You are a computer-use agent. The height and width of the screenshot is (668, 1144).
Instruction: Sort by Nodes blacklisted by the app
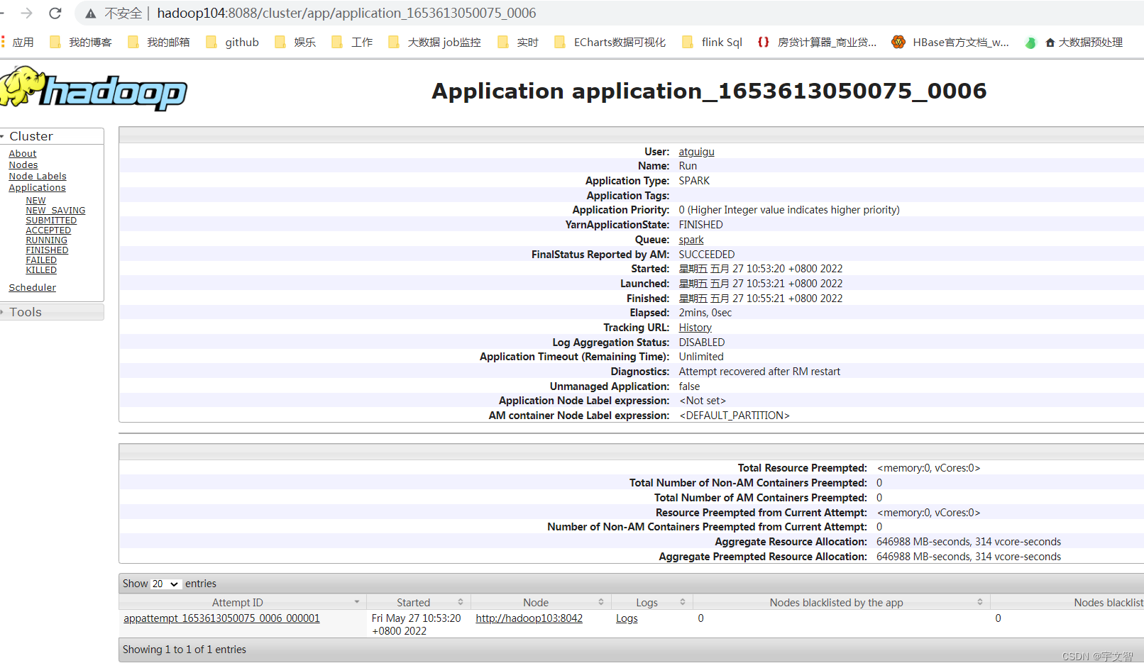pos(841,602)
